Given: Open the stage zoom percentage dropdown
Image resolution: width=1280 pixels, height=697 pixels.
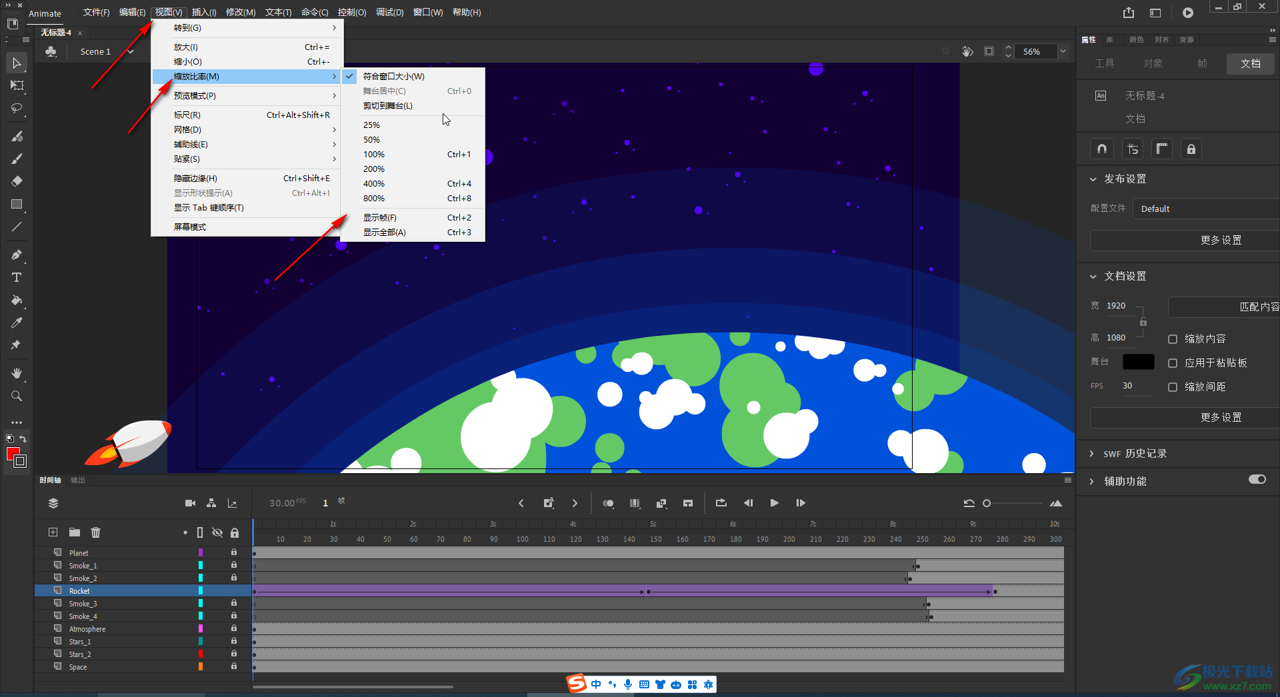Looking at the screenshot, I should point(1063,51).
